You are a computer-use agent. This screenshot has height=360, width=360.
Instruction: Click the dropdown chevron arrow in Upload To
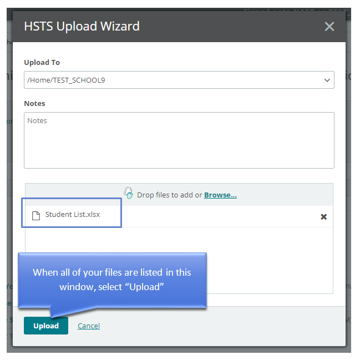click(327, 80)
